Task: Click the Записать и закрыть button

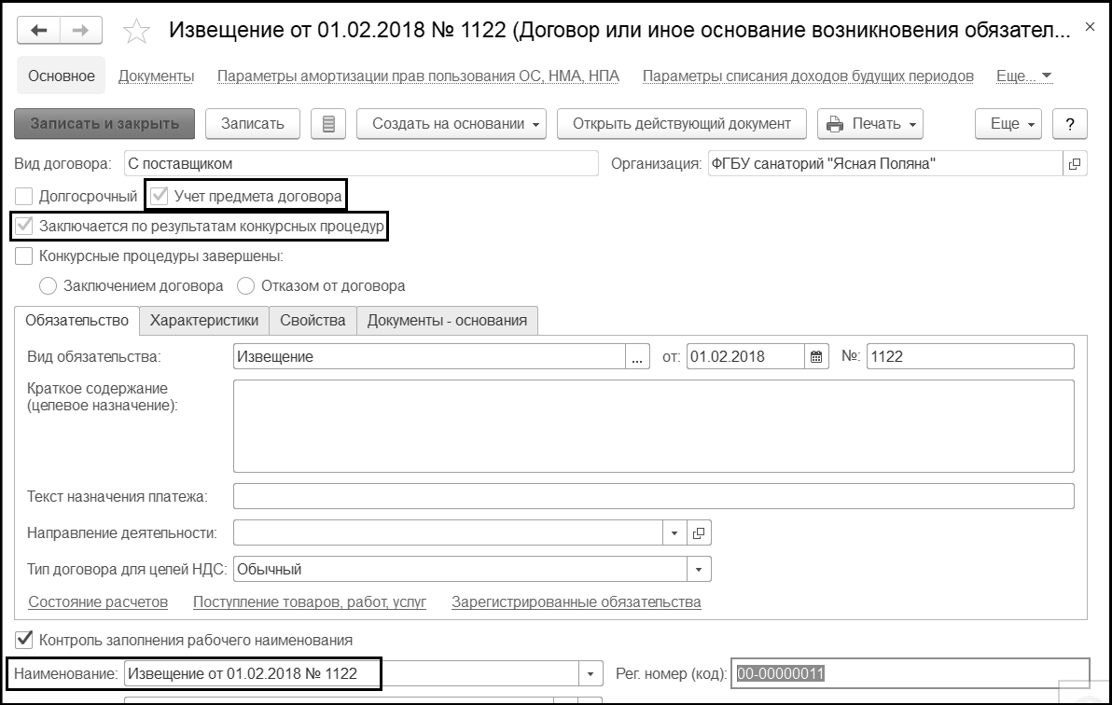Action: coord(104,124)
